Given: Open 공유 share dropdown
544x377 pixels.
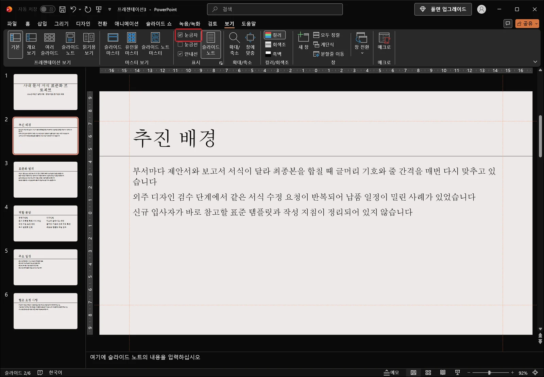Looking at the screenshot, I should [x=527, y=23].
